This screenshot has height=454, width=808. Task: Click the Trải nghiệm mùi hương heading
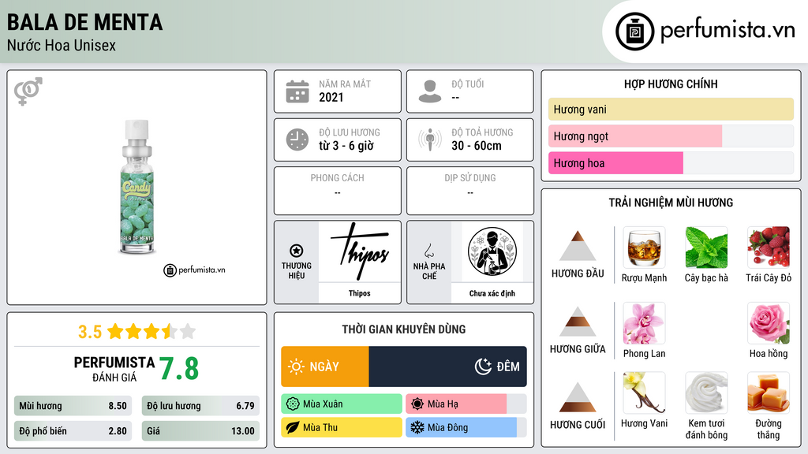(x=671, y=203)
